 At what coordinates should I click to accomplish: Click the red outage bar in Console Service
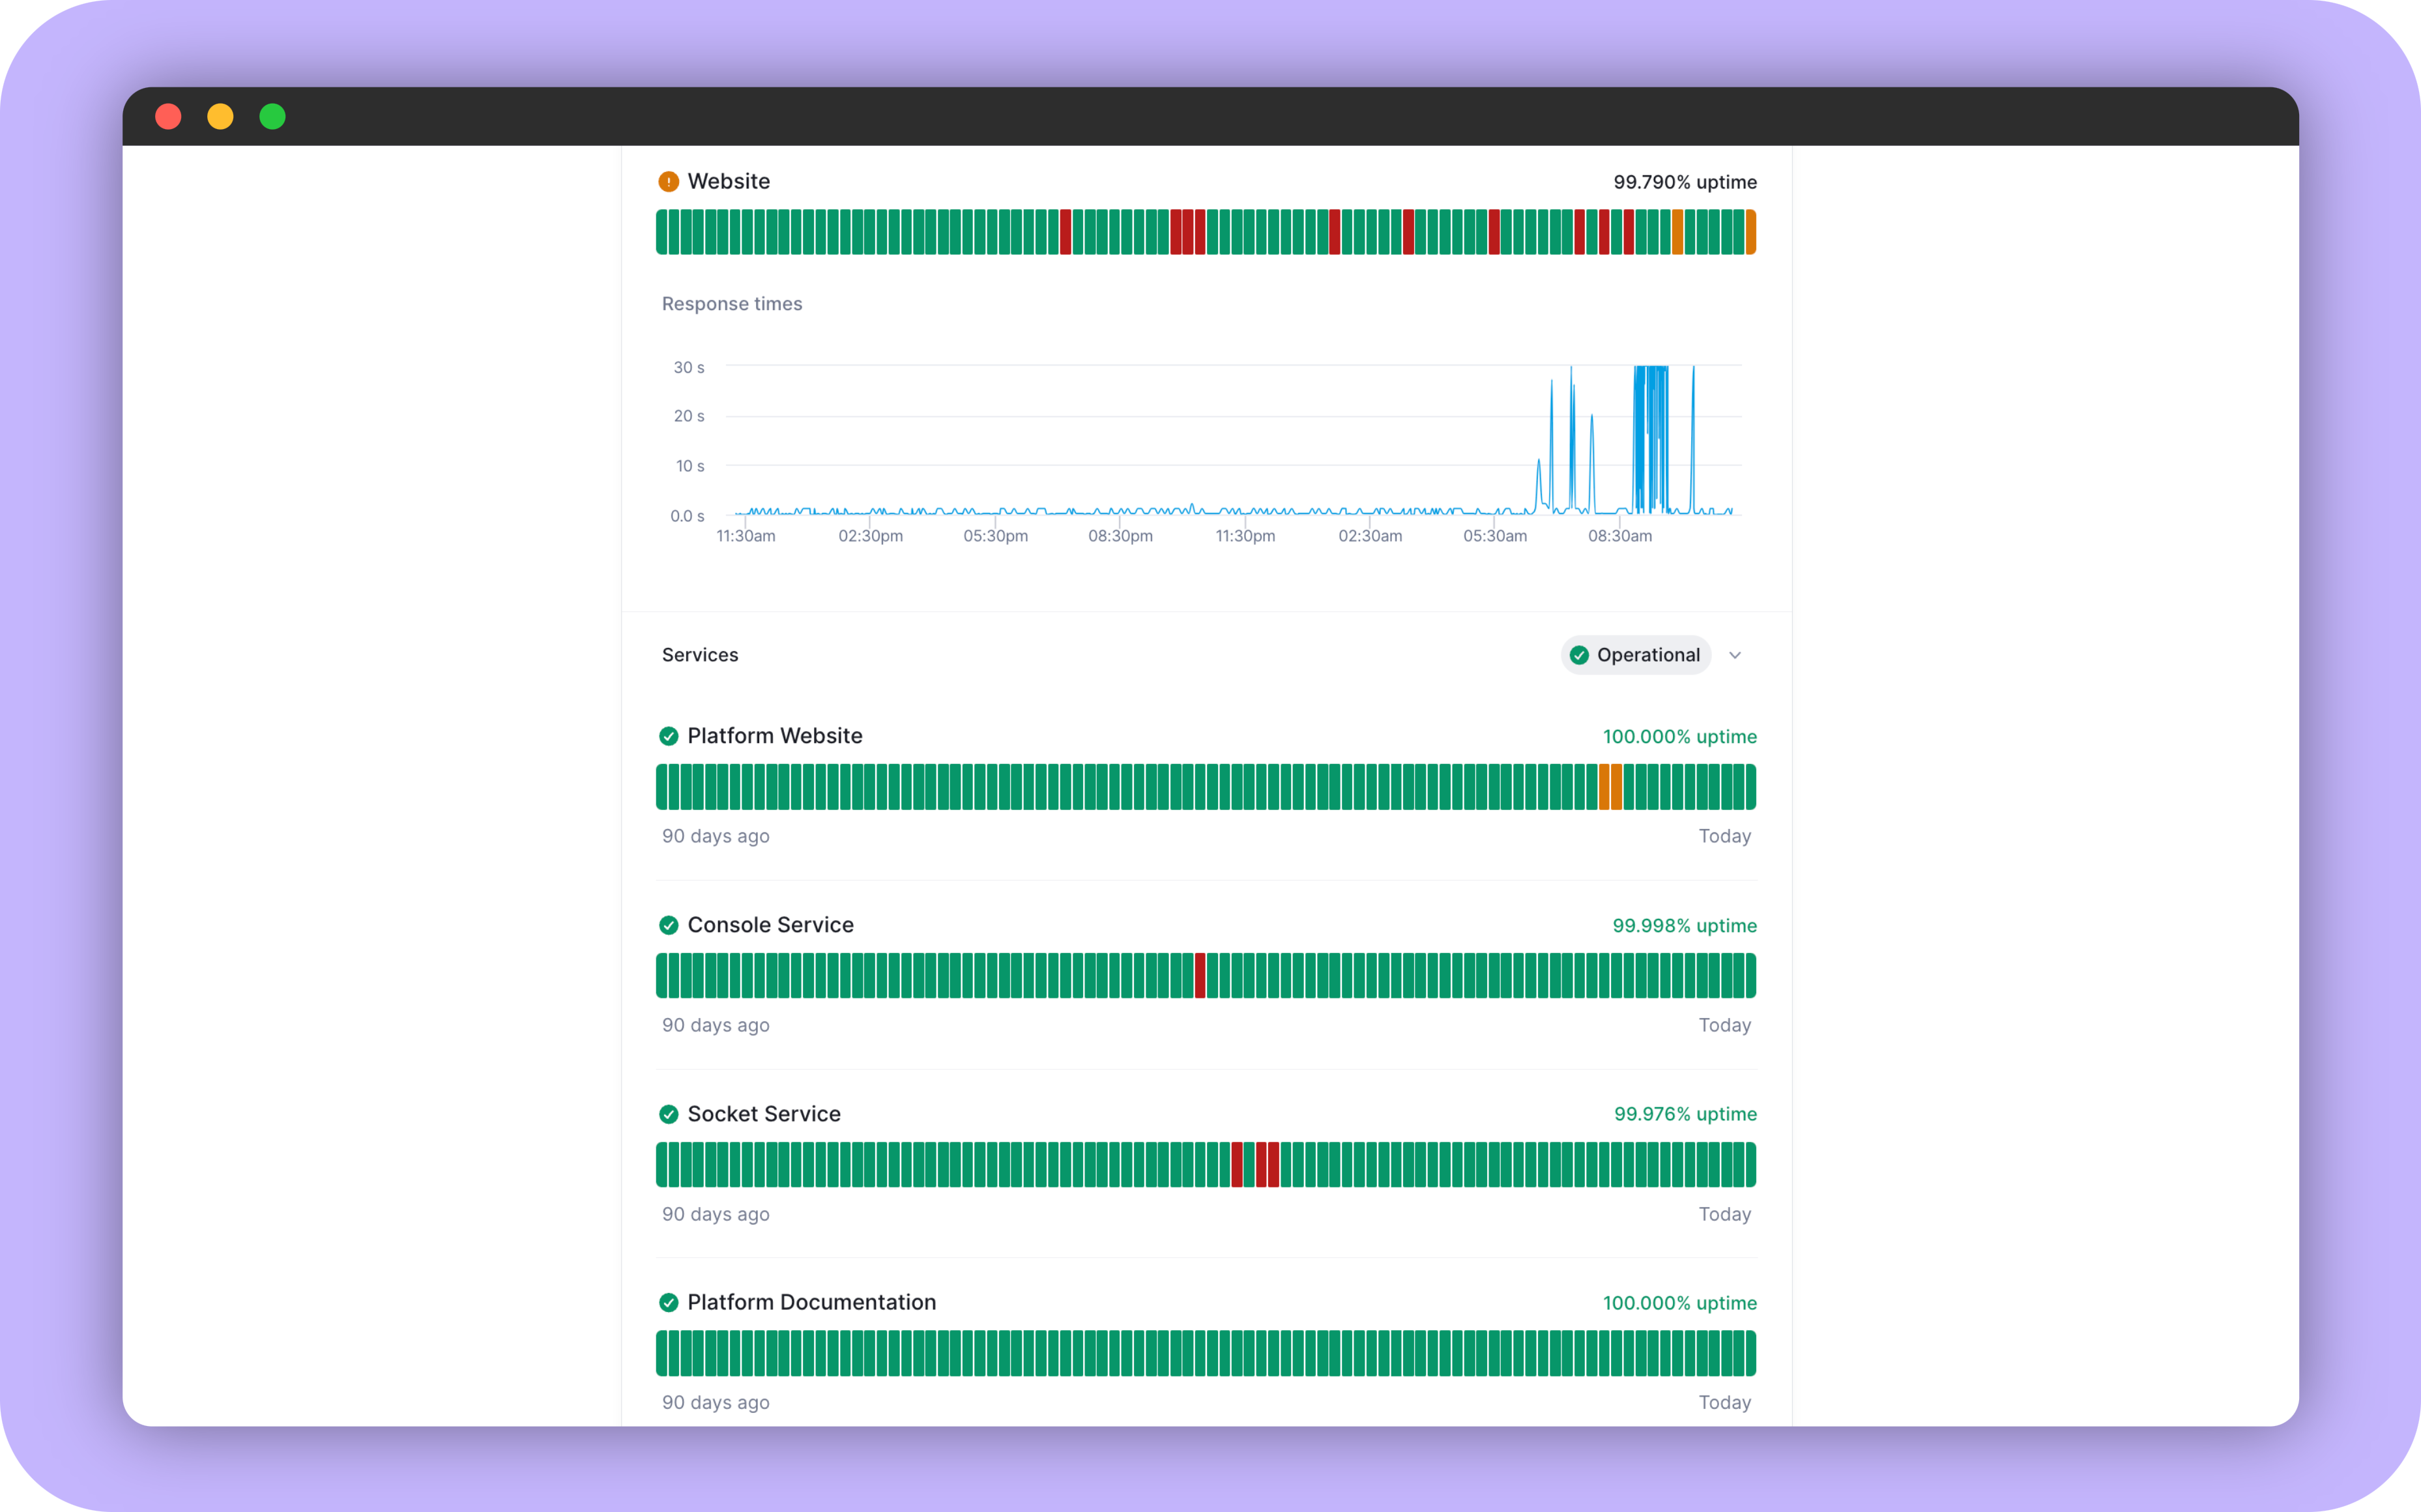click(1200, 975)
